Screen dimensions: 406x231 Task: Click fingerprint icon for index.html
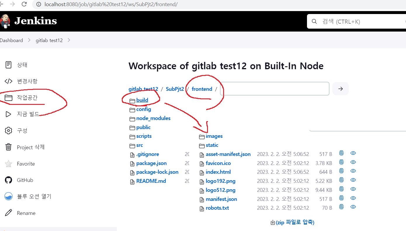341,171
